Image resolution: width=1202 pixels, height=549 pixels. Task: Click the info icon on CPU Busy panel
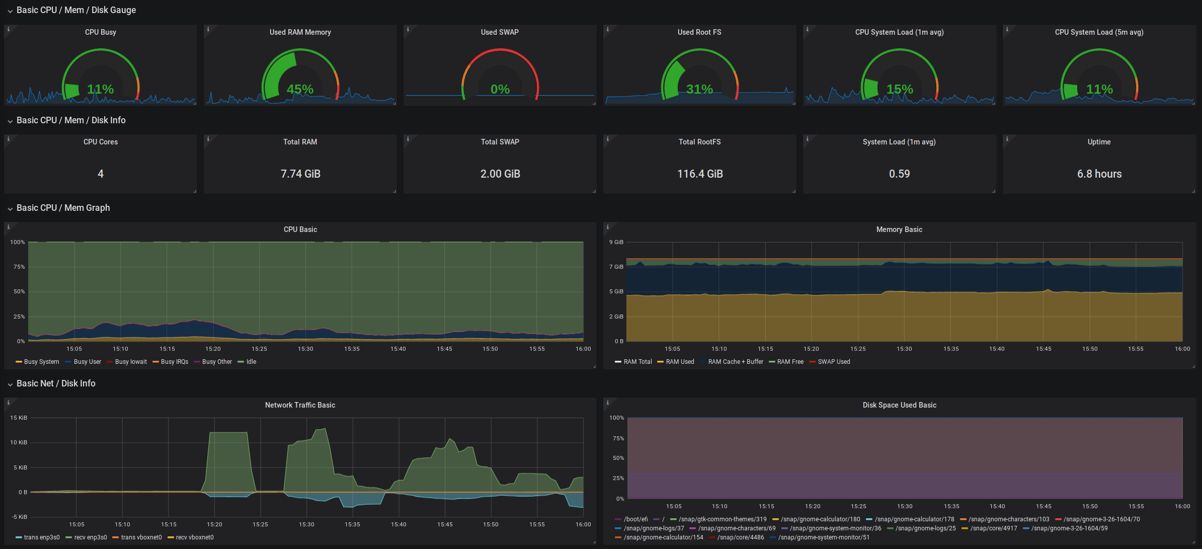click(8, 29)
